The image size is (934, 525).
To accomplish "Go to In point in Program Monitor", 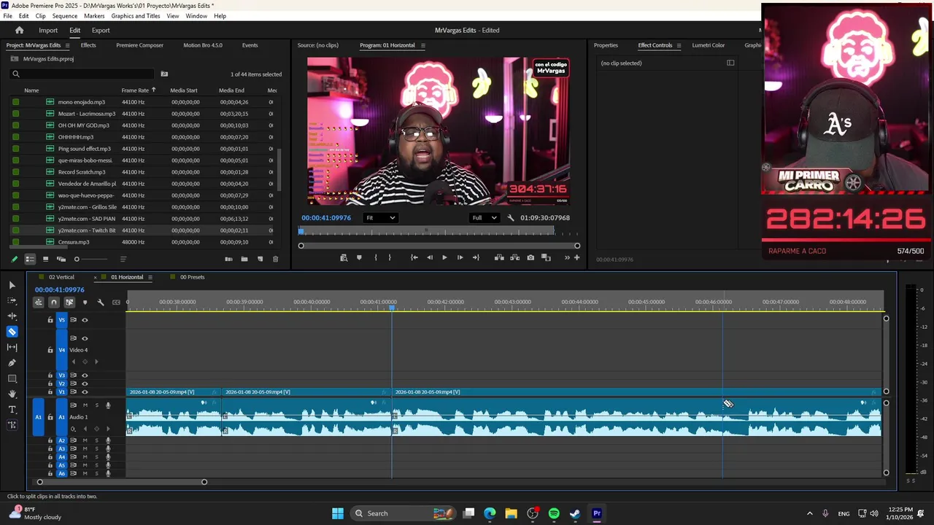I will 414,257.
